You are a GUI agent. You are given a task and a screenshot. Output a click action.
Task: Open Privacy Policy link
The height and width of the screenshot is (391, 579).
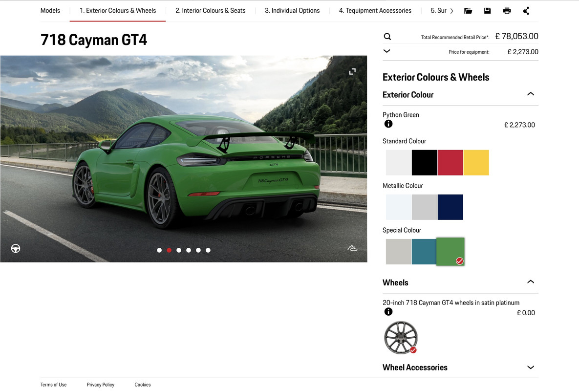click(101, 385)
